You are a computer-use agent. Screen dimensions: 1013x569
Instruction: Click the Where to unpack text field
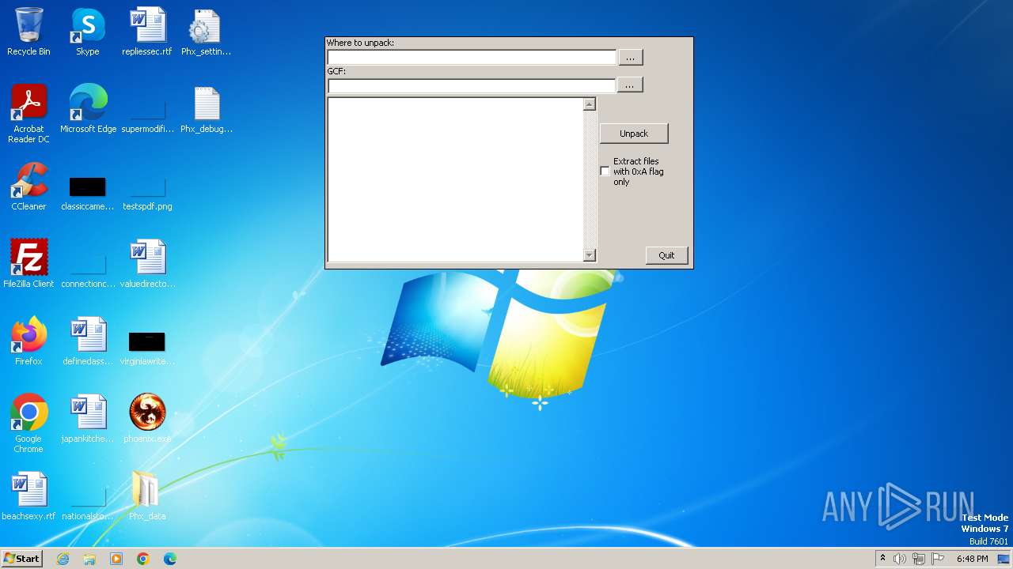pyautogui.click(x=472, y=57)
